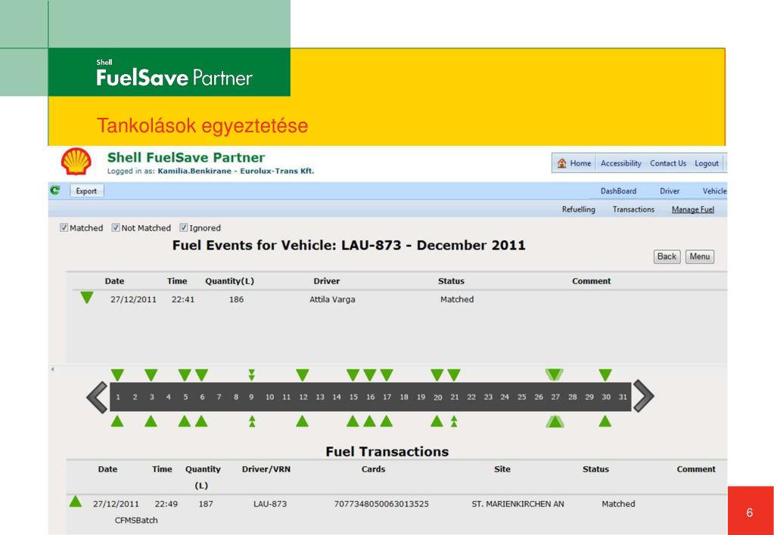Click the green down triangle in 27/12/2011 event row
This screenshot has height=535, width=774.
pyautogui.click(x=87, y=297)
